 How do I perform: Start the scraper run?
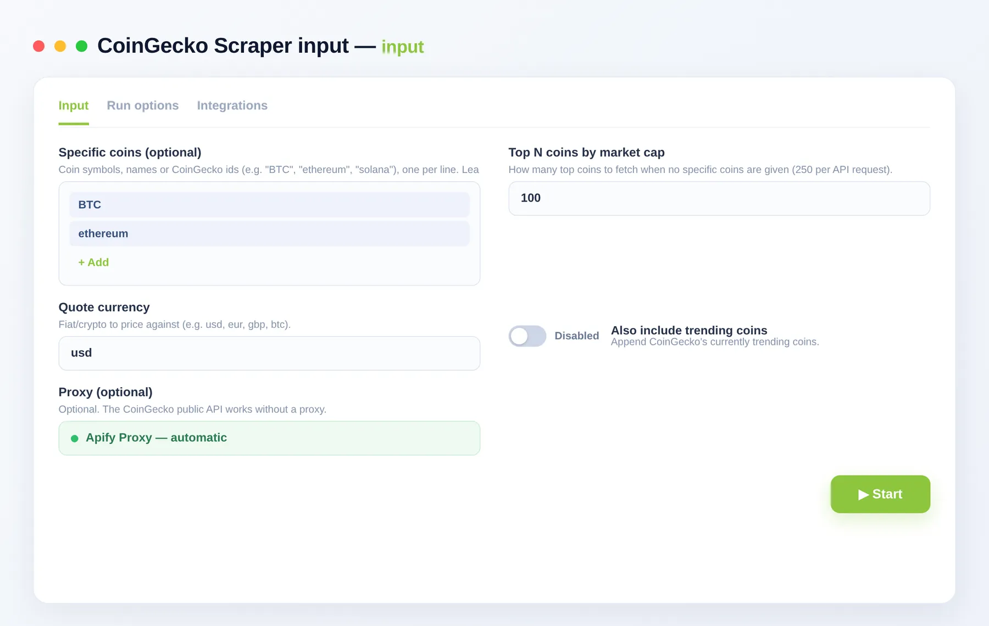(880, 494)
